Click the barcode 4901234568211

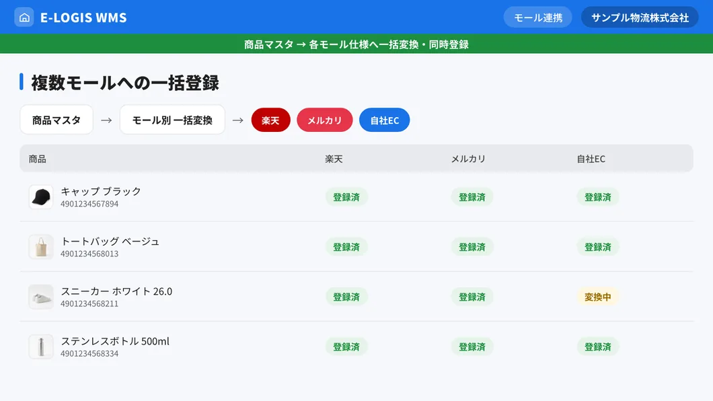tap(89, 303)
